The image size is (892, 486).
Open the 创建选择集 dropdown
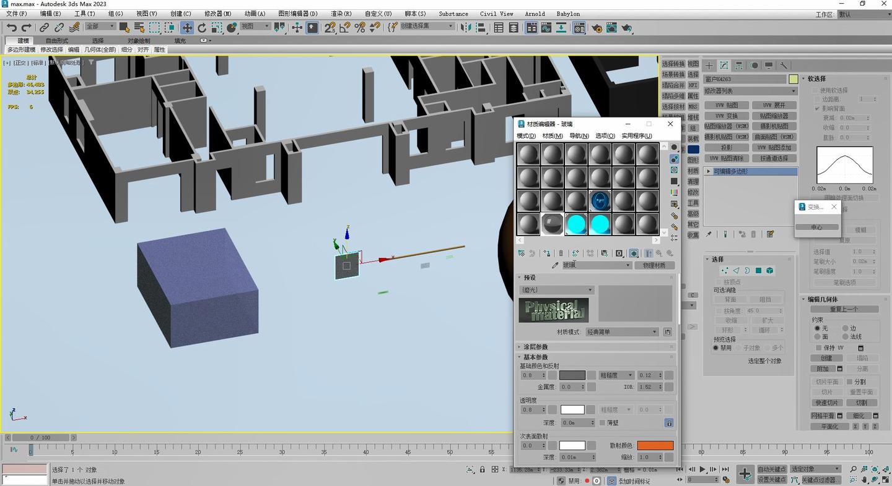point(427,26)
